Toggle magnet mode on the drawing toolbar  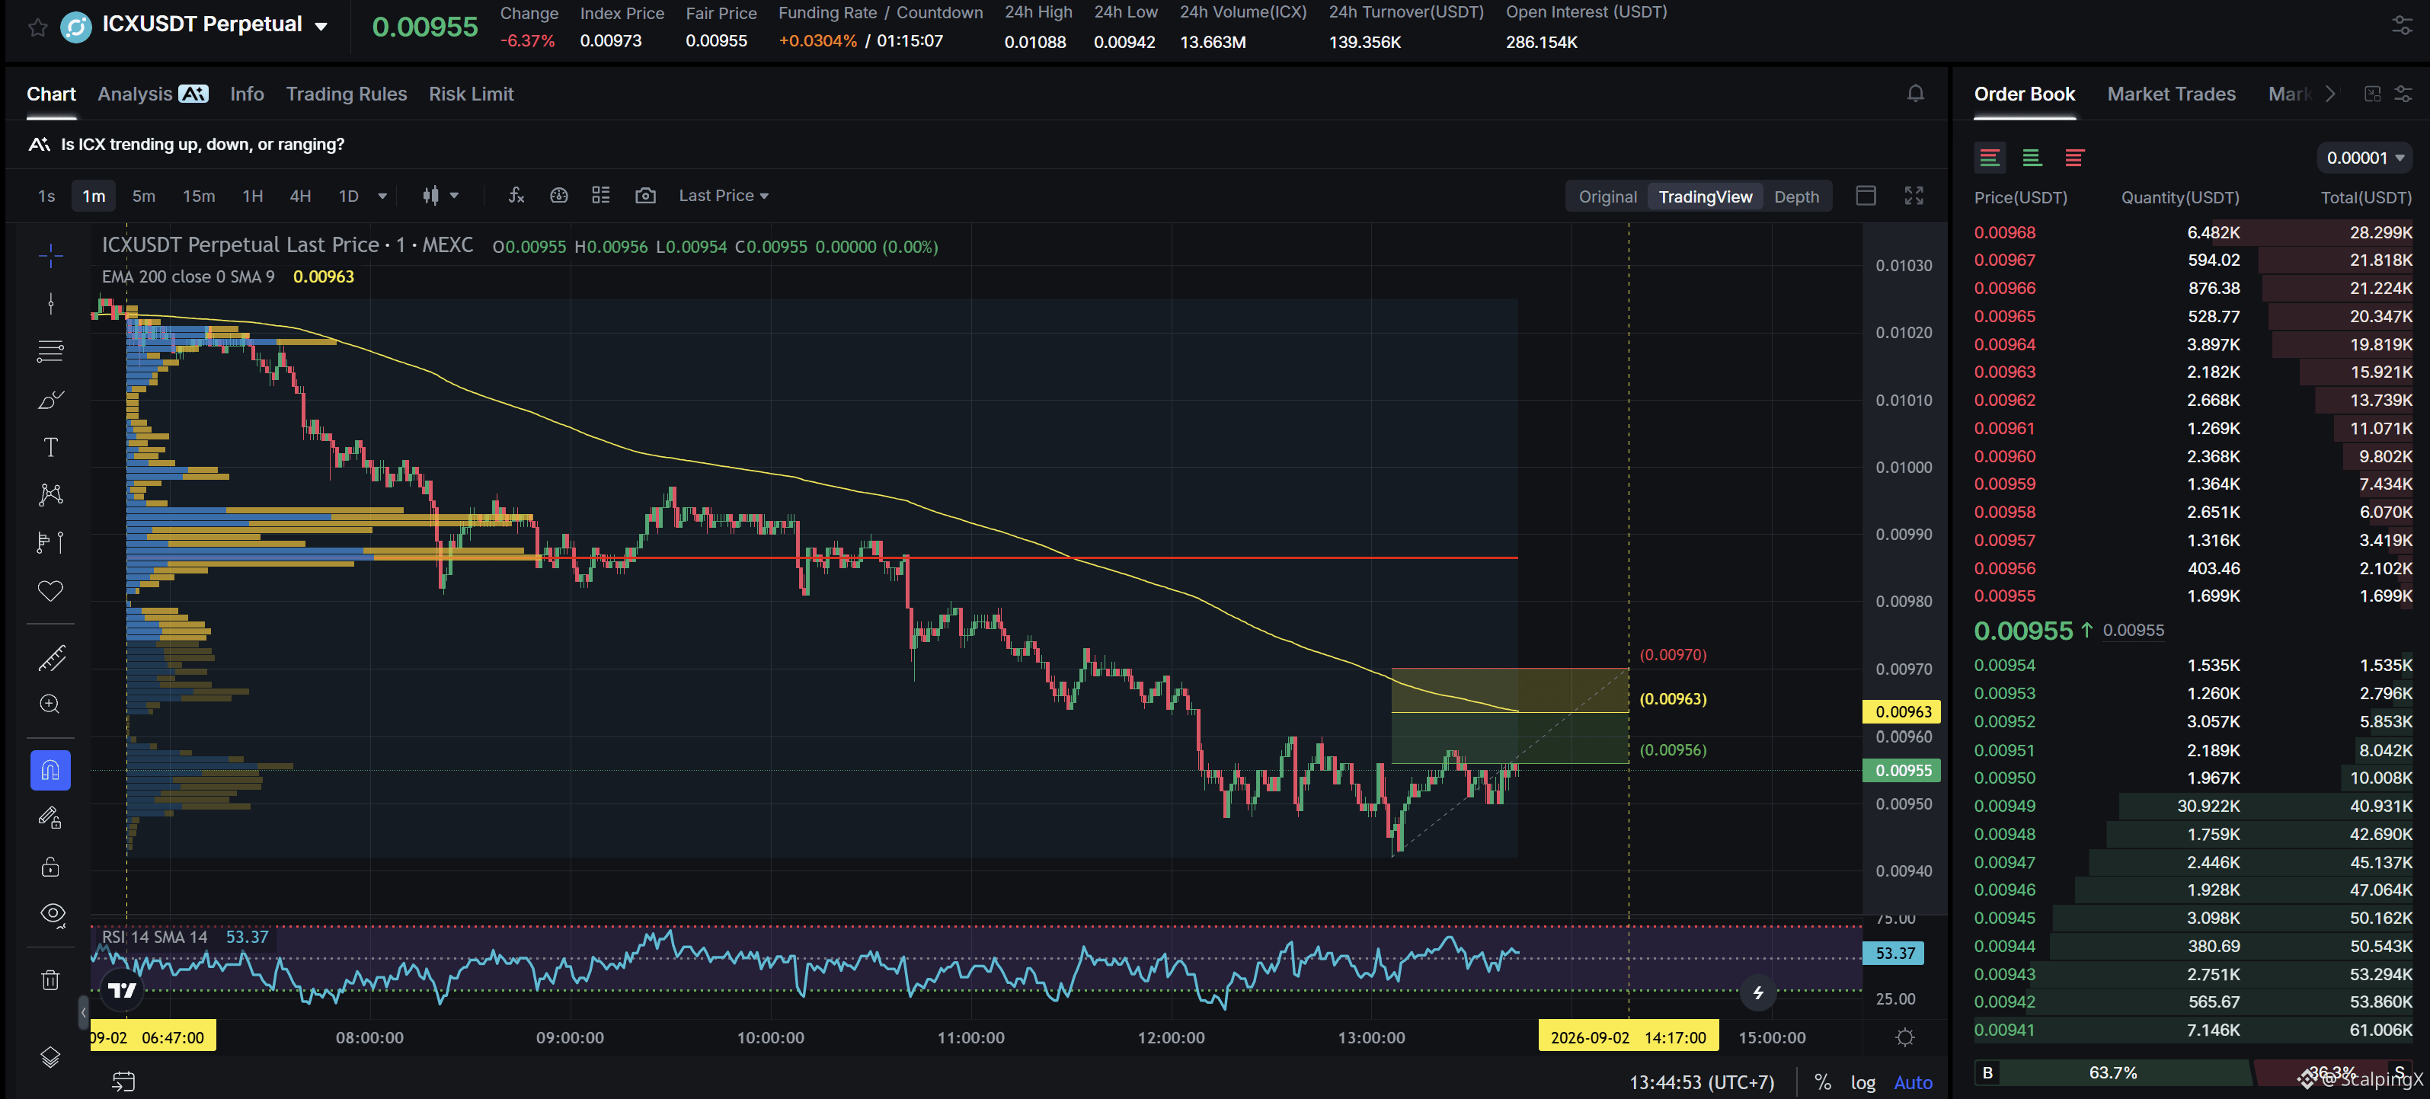[x=51, y=770]
